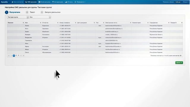Image resolution: width=190 pixels, height=107 pixels.
Task: Open the Тестовая группа group dropdown
Action: (x=18, y=17)
